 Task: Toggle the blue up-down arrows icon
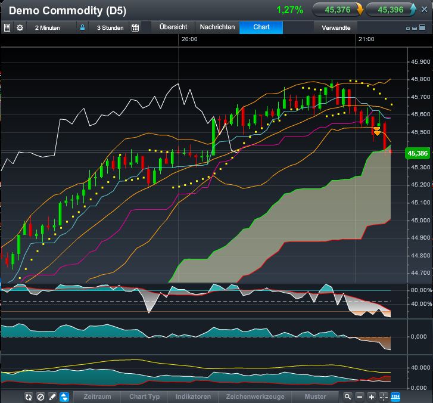(x=64, y=397)
